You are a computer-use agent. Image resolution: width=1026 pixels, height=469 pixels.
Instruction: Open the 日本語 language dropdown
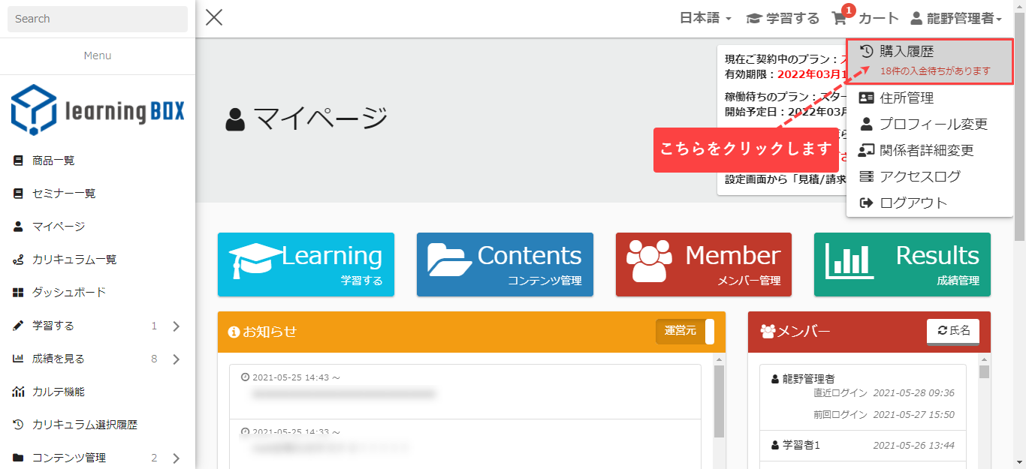coord(705,18)
